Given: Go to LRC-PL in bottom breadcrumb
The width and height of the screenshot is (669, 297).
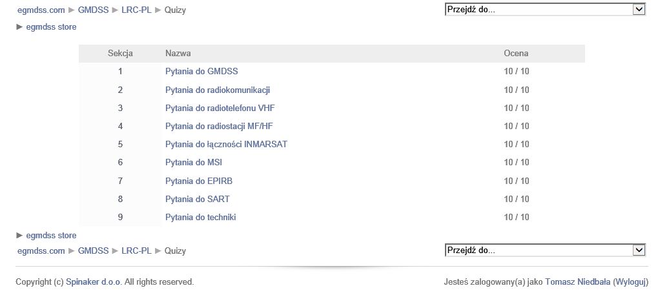Looking at the screenshot, I should pos(136,251).
